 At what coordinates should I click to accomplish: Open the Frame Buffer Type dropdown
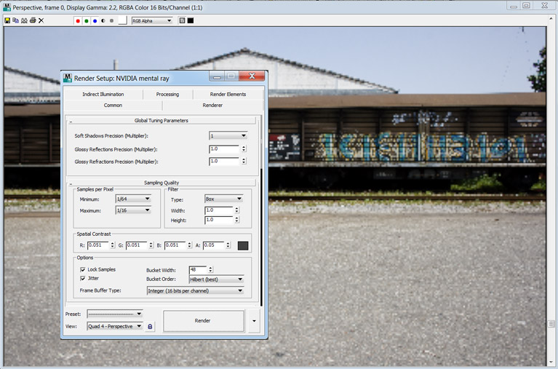(x=196, y=291)
